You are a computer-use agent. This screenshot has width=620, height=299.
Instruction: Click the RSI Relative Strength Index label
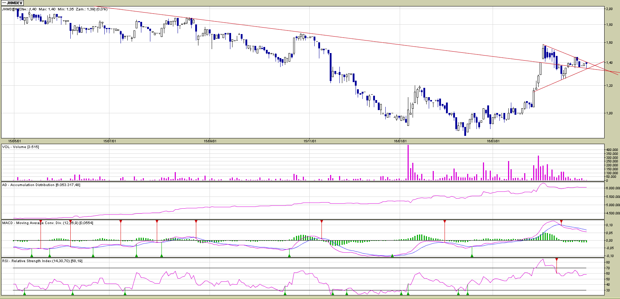(x=42, y=261)
